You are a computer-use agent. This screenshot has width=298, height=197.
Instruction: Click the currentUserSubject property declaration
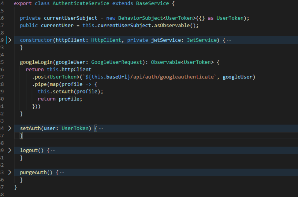(x=70, y=18)
